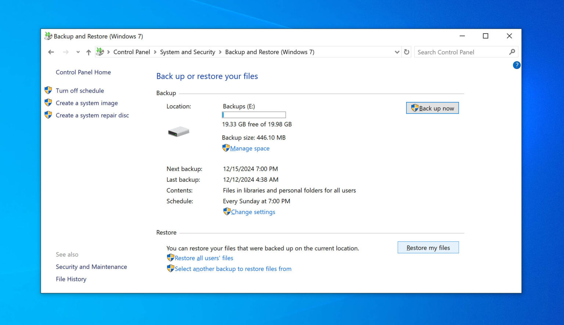
Task: Open the System and Security breadcrumb chevron
Action: point(220,52)
